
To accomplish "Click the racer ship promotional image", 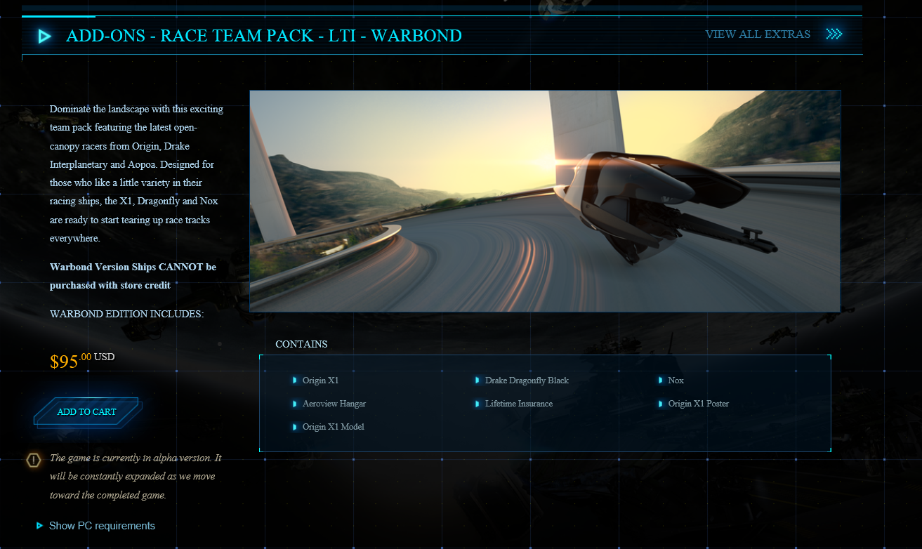I will coord(545,201).
